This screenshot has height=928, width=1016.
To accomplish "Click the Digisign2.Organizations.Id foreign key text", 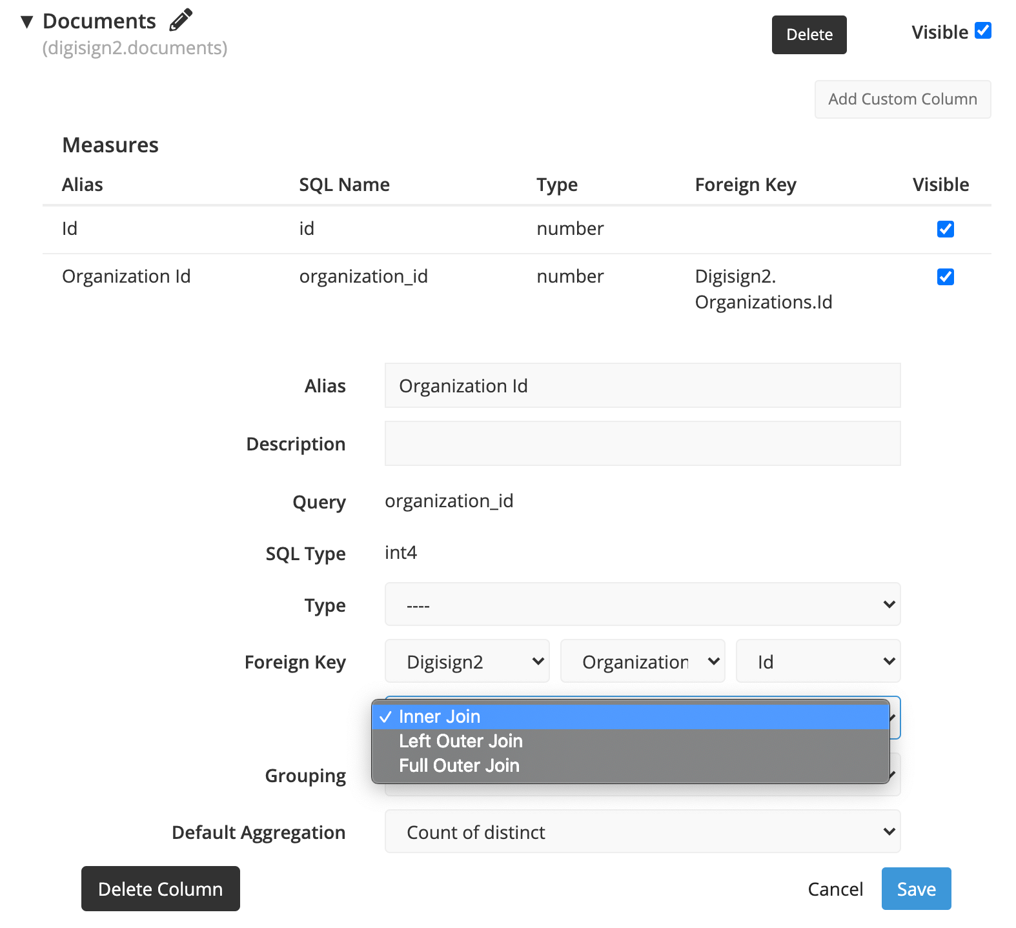I will [764, 289].
